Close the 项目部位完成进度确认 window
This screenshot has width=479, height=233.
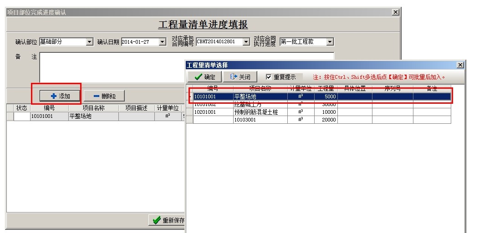[395, 12]
